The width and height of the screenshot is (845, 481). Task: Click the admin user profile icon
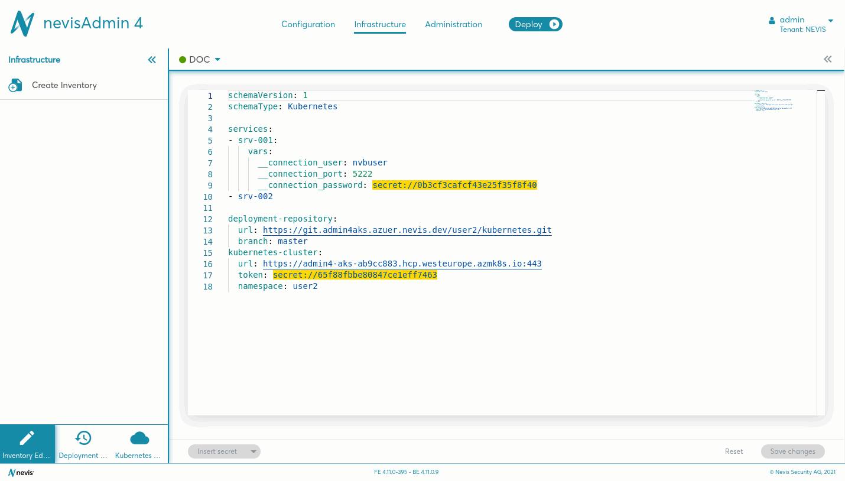[x=772, y=21]
